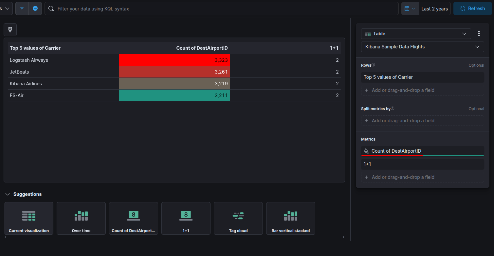This screenshot has height=256, width=494.
Task: Refresh the visualization data
Action: point(472,9)
